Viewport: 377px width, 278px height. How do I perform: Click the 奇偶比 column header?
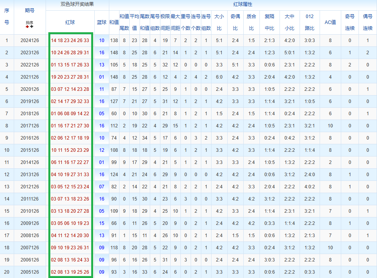(x=235, y=22)
